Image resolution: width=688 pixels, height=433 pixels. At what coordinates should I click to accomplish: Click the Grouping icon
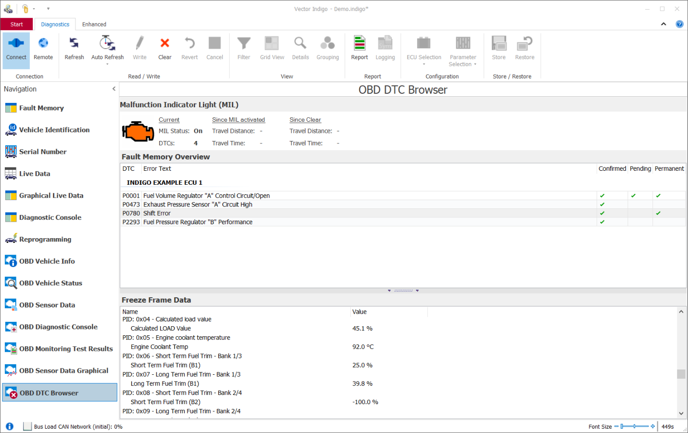click(327, 43)
